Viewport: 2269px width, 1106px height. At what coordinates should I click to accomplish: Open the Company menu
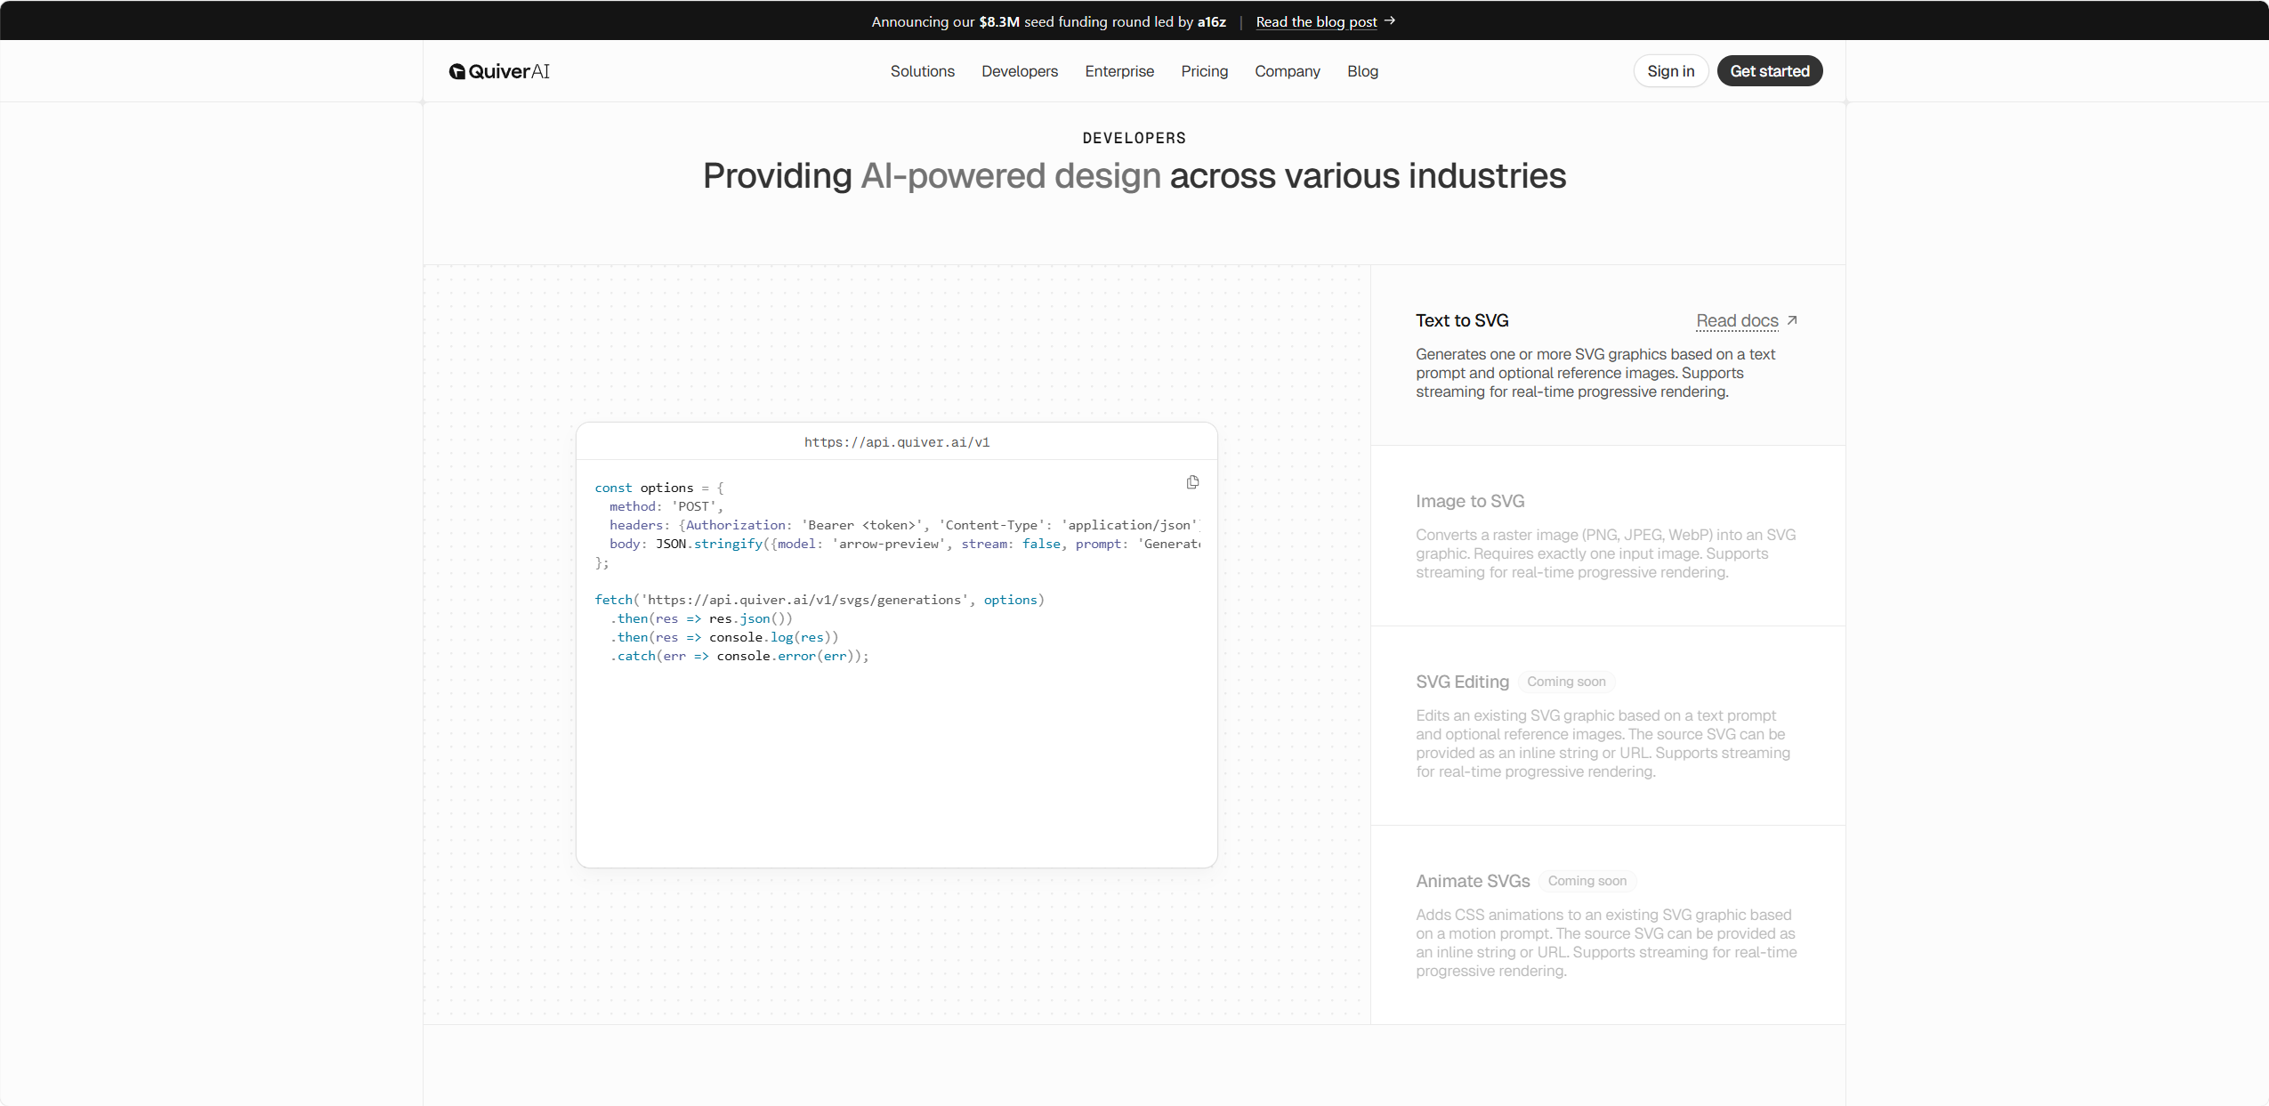pyautogui.click(x=1287, y=71)
